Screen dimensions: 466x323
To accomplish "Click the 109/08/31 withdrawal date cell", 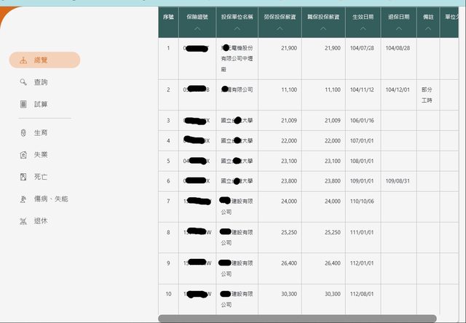I will tap(398, 180).
